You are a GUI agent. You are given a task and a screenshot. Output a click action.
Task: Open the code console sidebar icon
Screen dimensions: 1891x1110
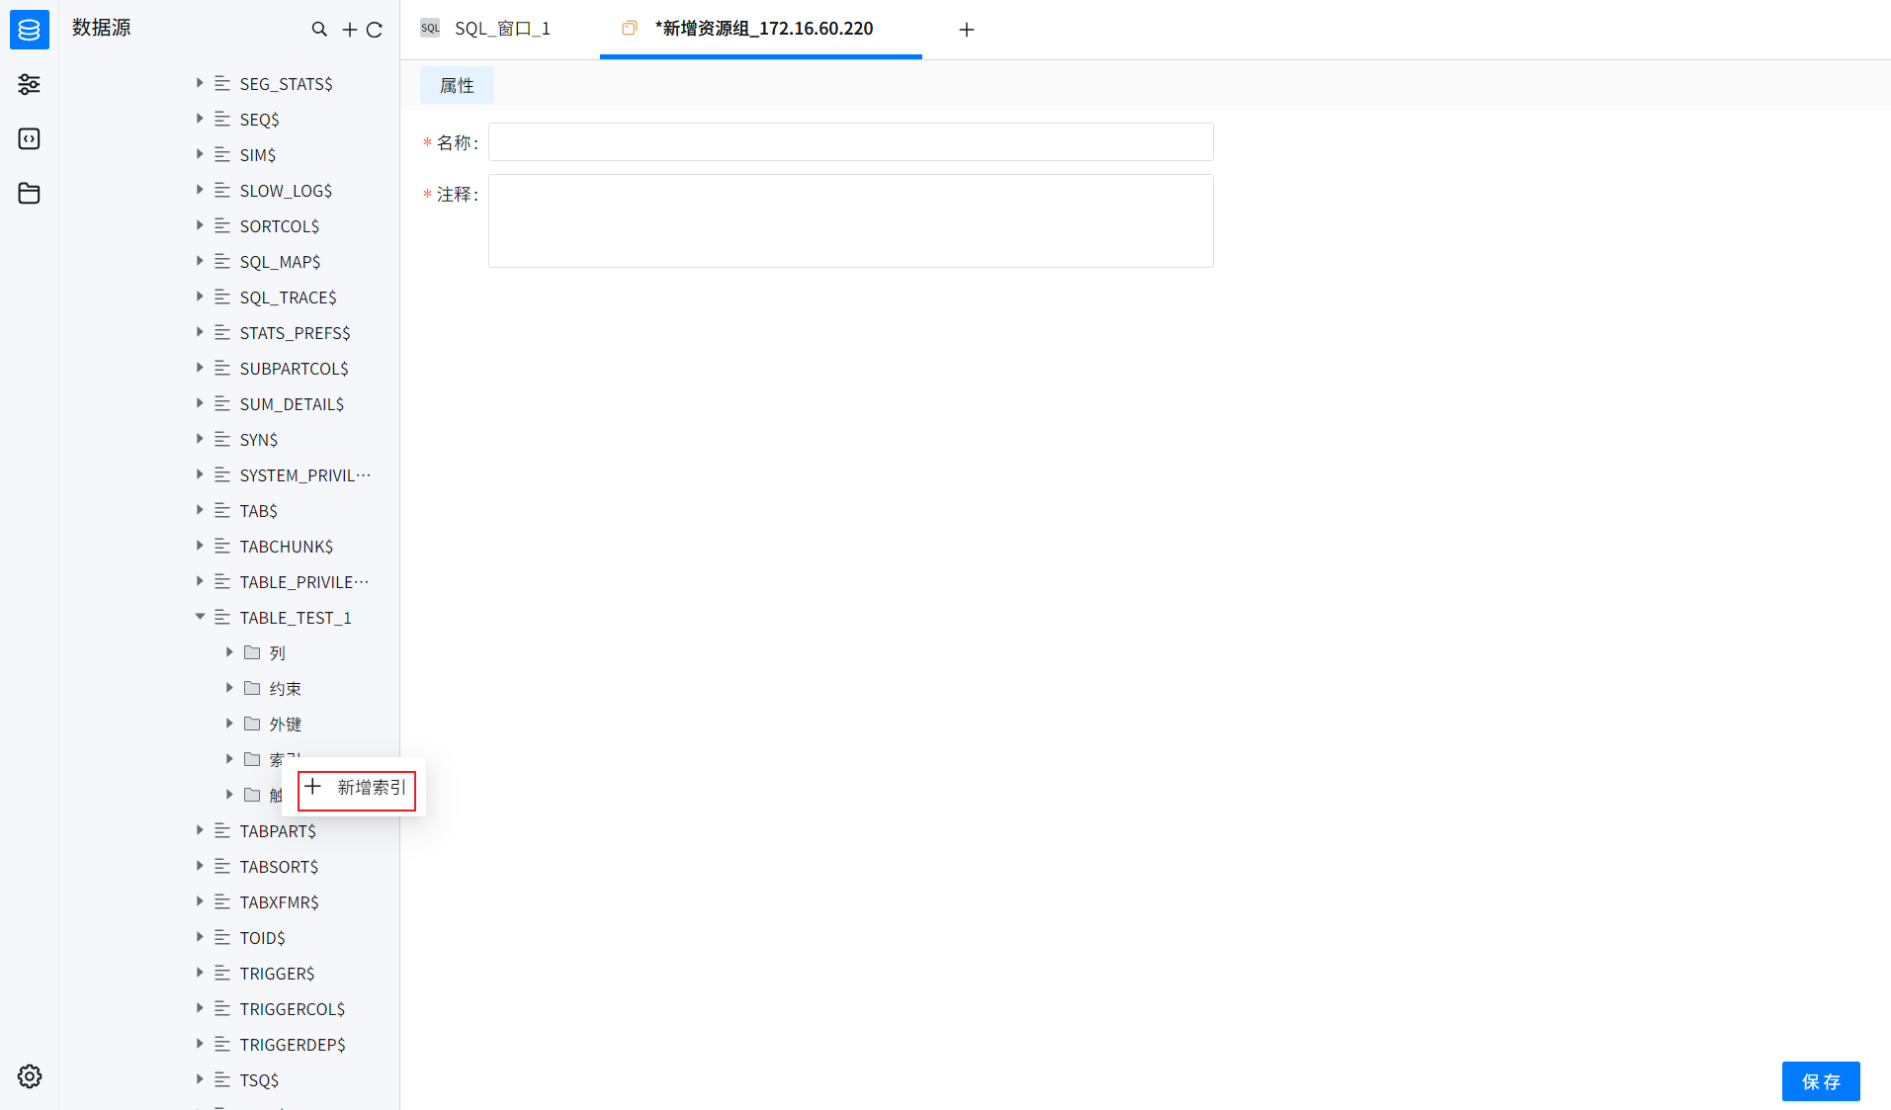tap(29, 138)
